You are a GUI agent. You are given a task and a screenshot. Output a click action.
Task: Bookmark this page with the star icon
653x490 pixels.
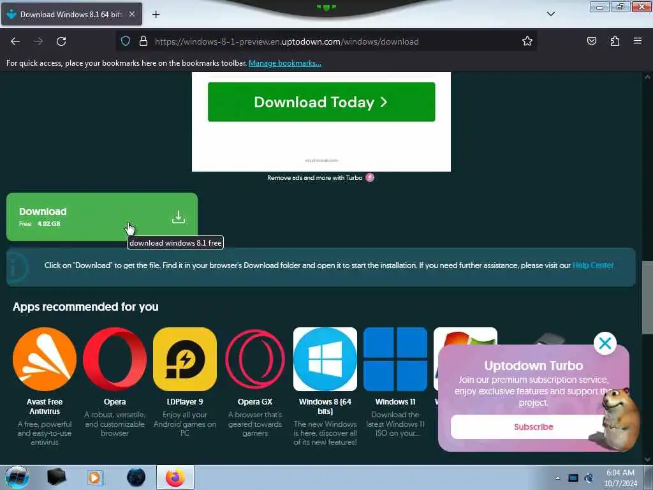[x=527, y=41]
